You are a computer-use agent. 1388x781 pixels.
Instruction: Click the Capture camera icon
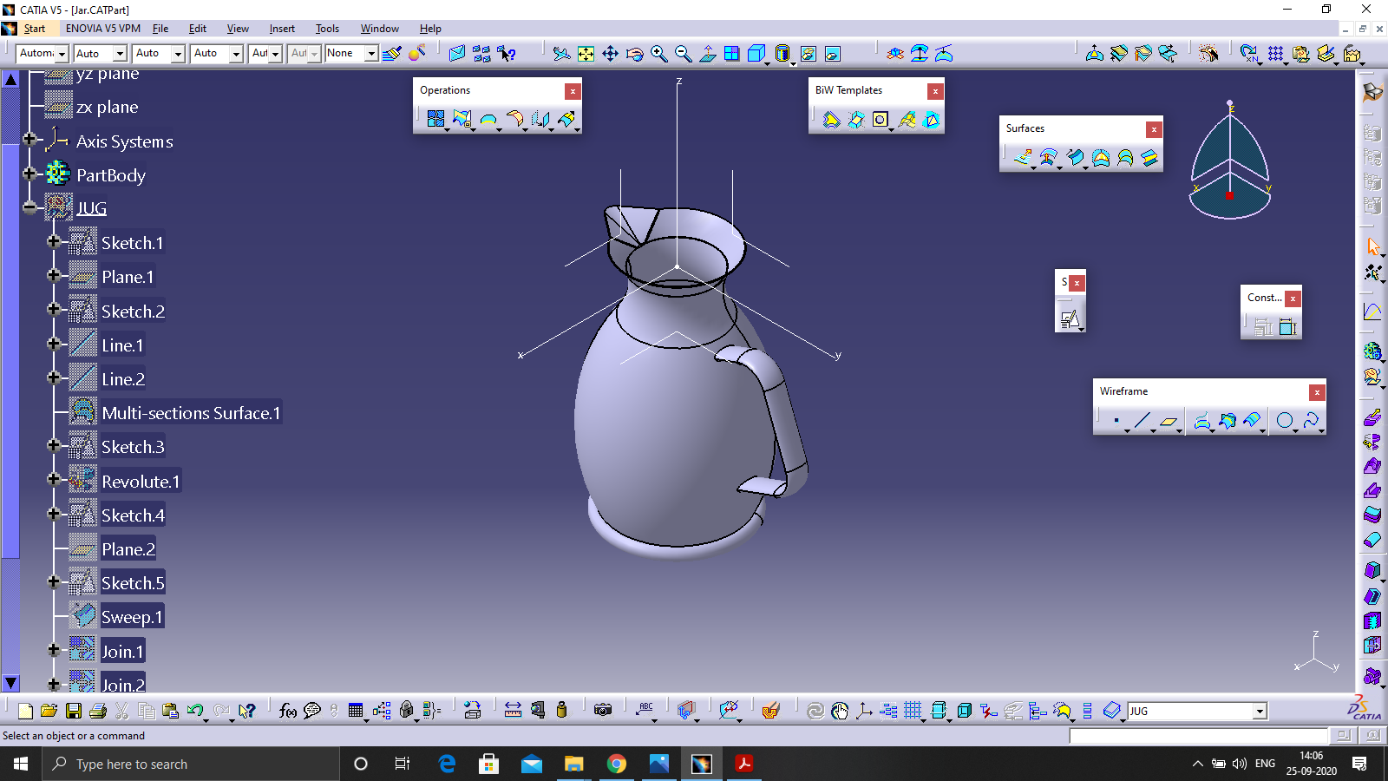click(603, 711)
